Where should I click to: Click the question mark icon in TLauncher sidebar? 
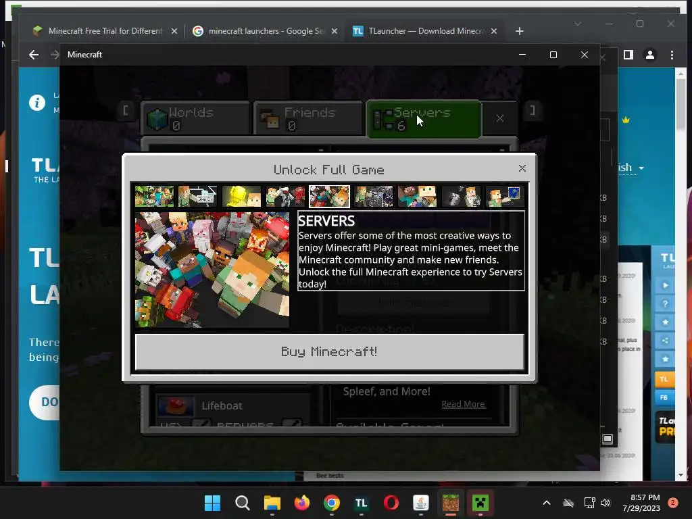coord(665,303)
